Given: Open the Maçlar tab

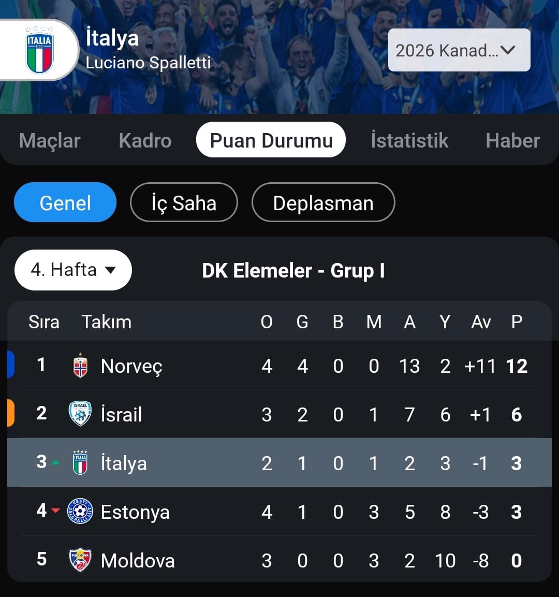Looking at the screenshot, I should click(50, 140).
